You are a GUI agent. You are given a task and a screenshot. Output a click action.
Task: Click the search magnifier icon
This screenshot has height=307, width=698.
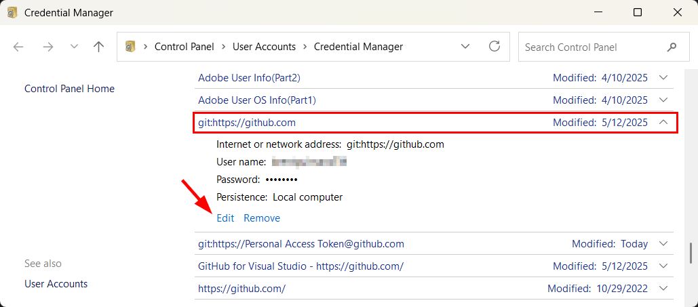point(672,47)
